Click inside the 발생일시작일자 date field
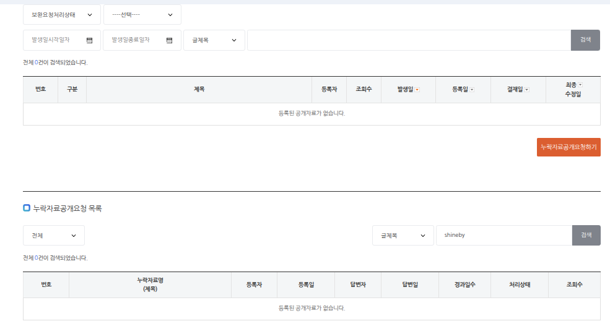610x334 pixels. (56, 40)
